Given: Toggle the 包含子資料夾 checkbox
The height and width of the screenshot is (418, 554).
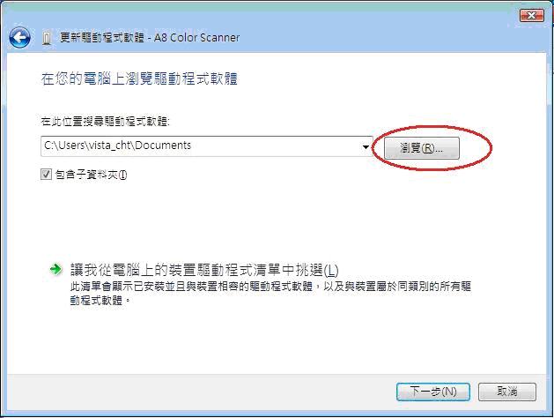Looking at the screenshot, I should (x=46, y=175).
